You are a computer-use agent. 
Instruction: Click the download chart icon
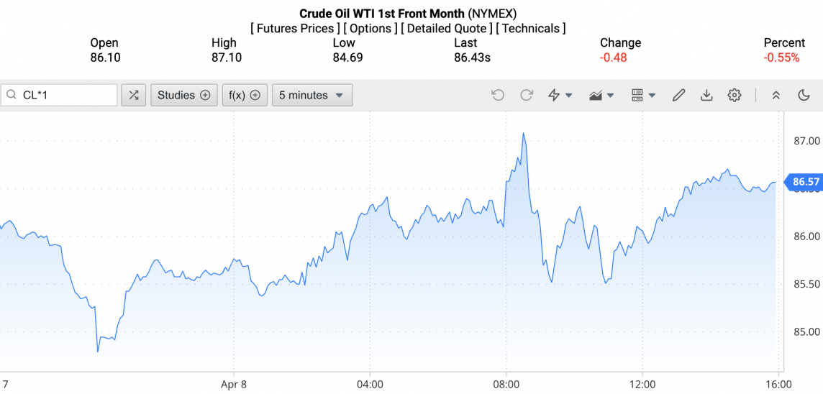706,95
